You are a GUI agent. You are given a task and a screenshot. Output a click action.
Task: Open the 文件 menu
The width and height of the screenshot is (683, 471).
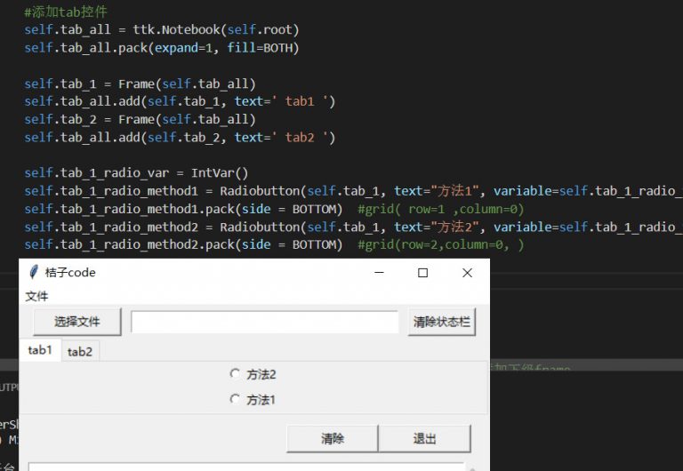tap(36, 296)
